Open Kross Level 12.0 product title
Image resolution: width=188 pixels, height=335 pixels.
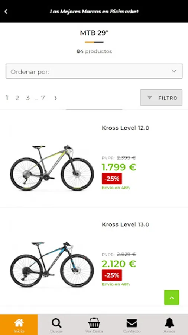126,128
